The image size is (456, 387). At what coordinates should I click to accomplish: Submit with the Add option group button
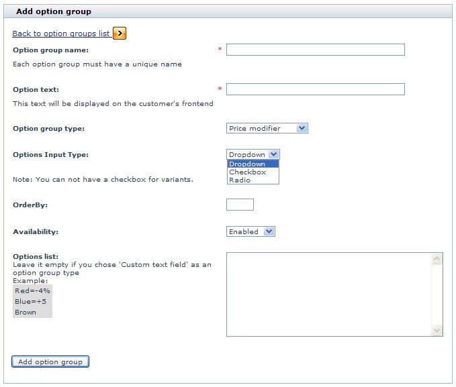tap(50, 362)
